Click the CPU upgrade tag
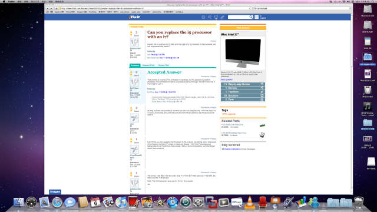The height and width of the screenshot is (212, 377). coord(229,114)
